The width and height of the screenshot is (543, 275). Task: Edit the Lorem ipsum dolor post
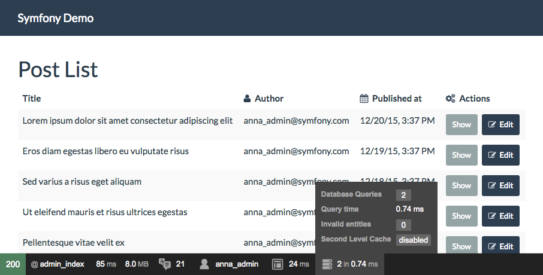pyautogui.click(x=500, y=124)
